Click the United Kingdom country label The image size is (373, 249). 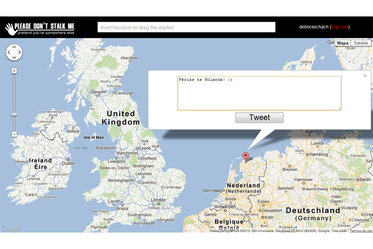(120, 118)
